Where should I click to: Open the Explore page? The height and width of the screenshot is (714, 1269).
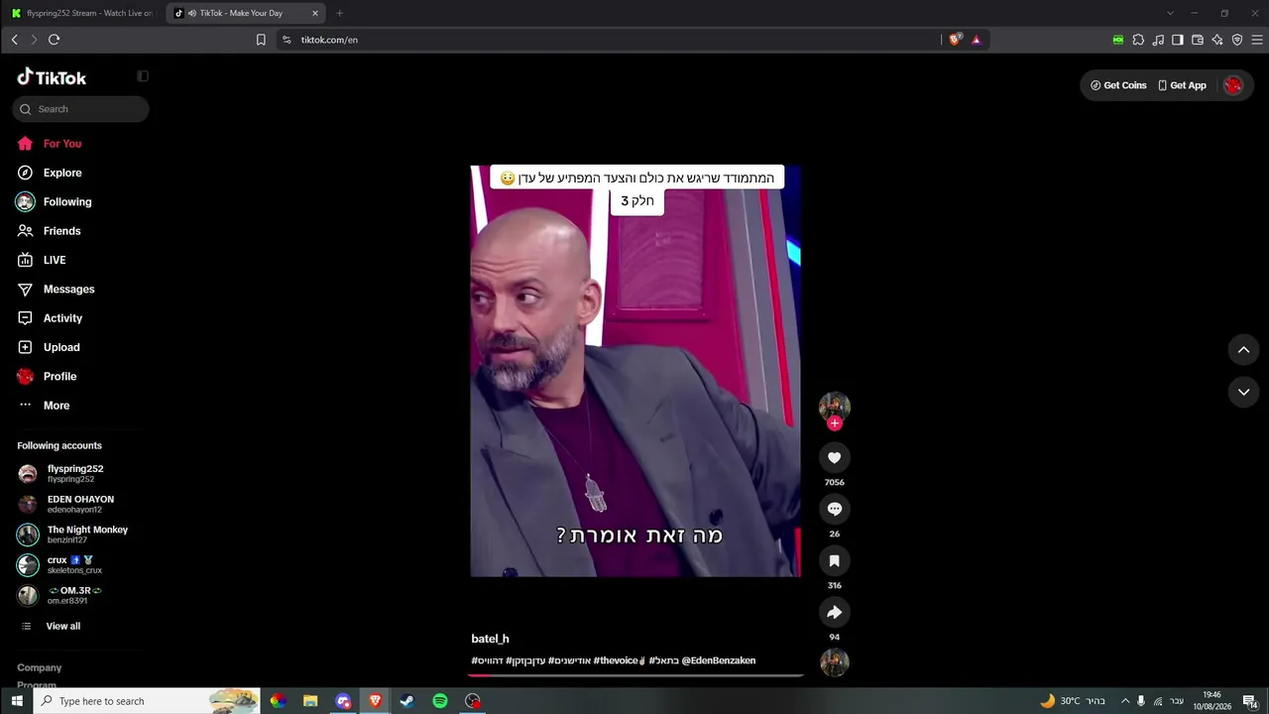tap(62, 173)
